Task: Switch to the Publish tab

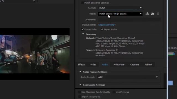Action: coord(148,65)
